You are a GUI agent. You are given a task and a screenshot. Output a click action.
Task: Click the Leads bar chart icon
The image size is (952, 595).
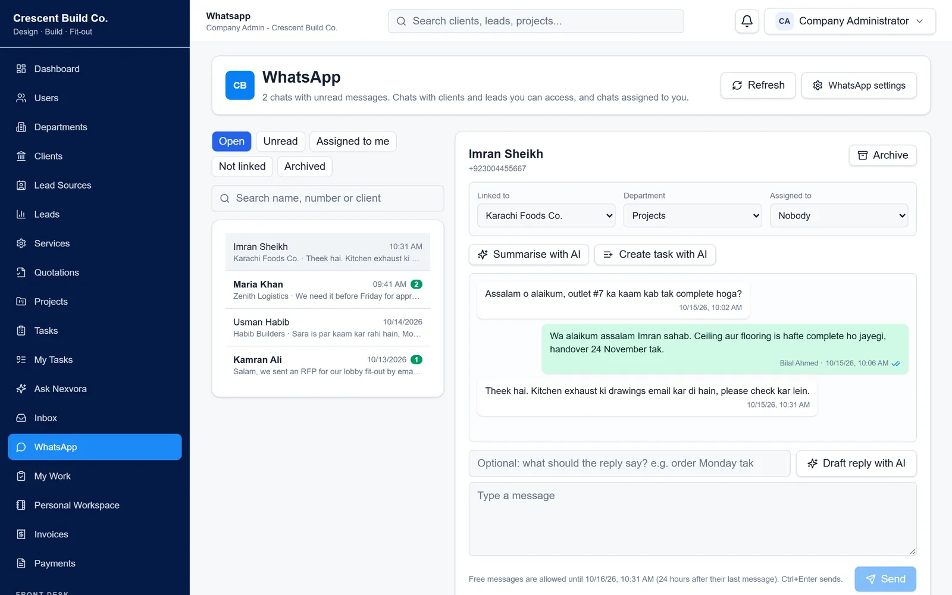pyautogui.click(x=21, y=215)
